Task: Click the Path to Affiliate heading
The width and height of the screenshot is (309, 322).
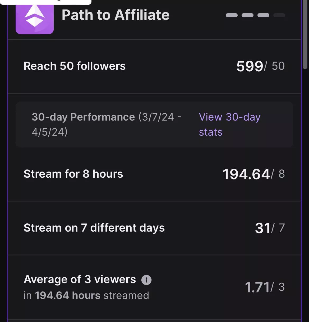Action: coord(116,15)
